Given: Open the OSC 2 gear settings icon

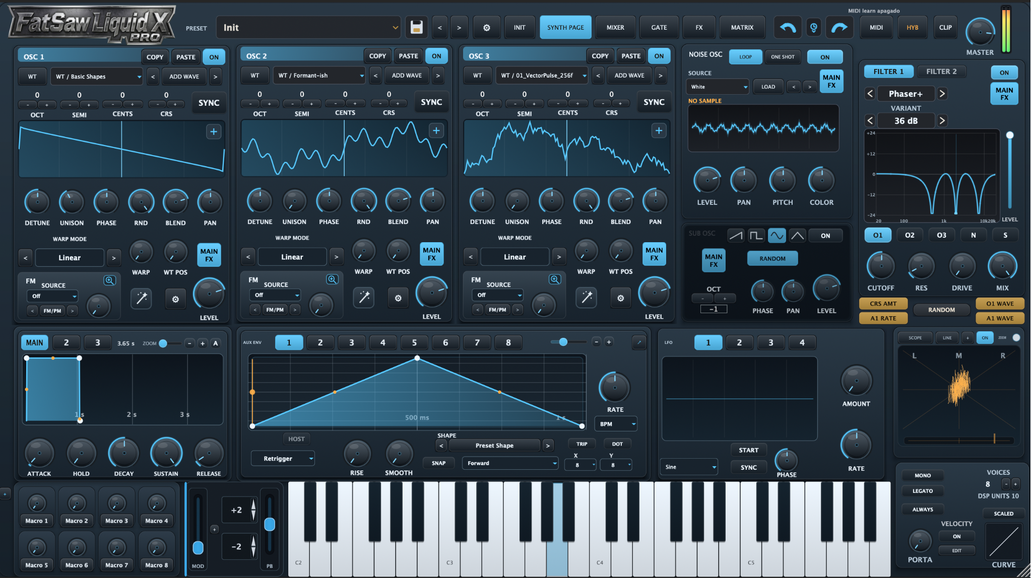Looking at the screenshot, I should pyautogui.click(x=398, y=298).
